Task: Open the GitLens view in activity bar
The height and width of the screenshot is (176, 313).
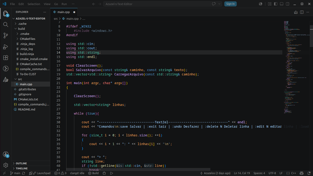Action: pyautogui.click(x=5, y=69)
